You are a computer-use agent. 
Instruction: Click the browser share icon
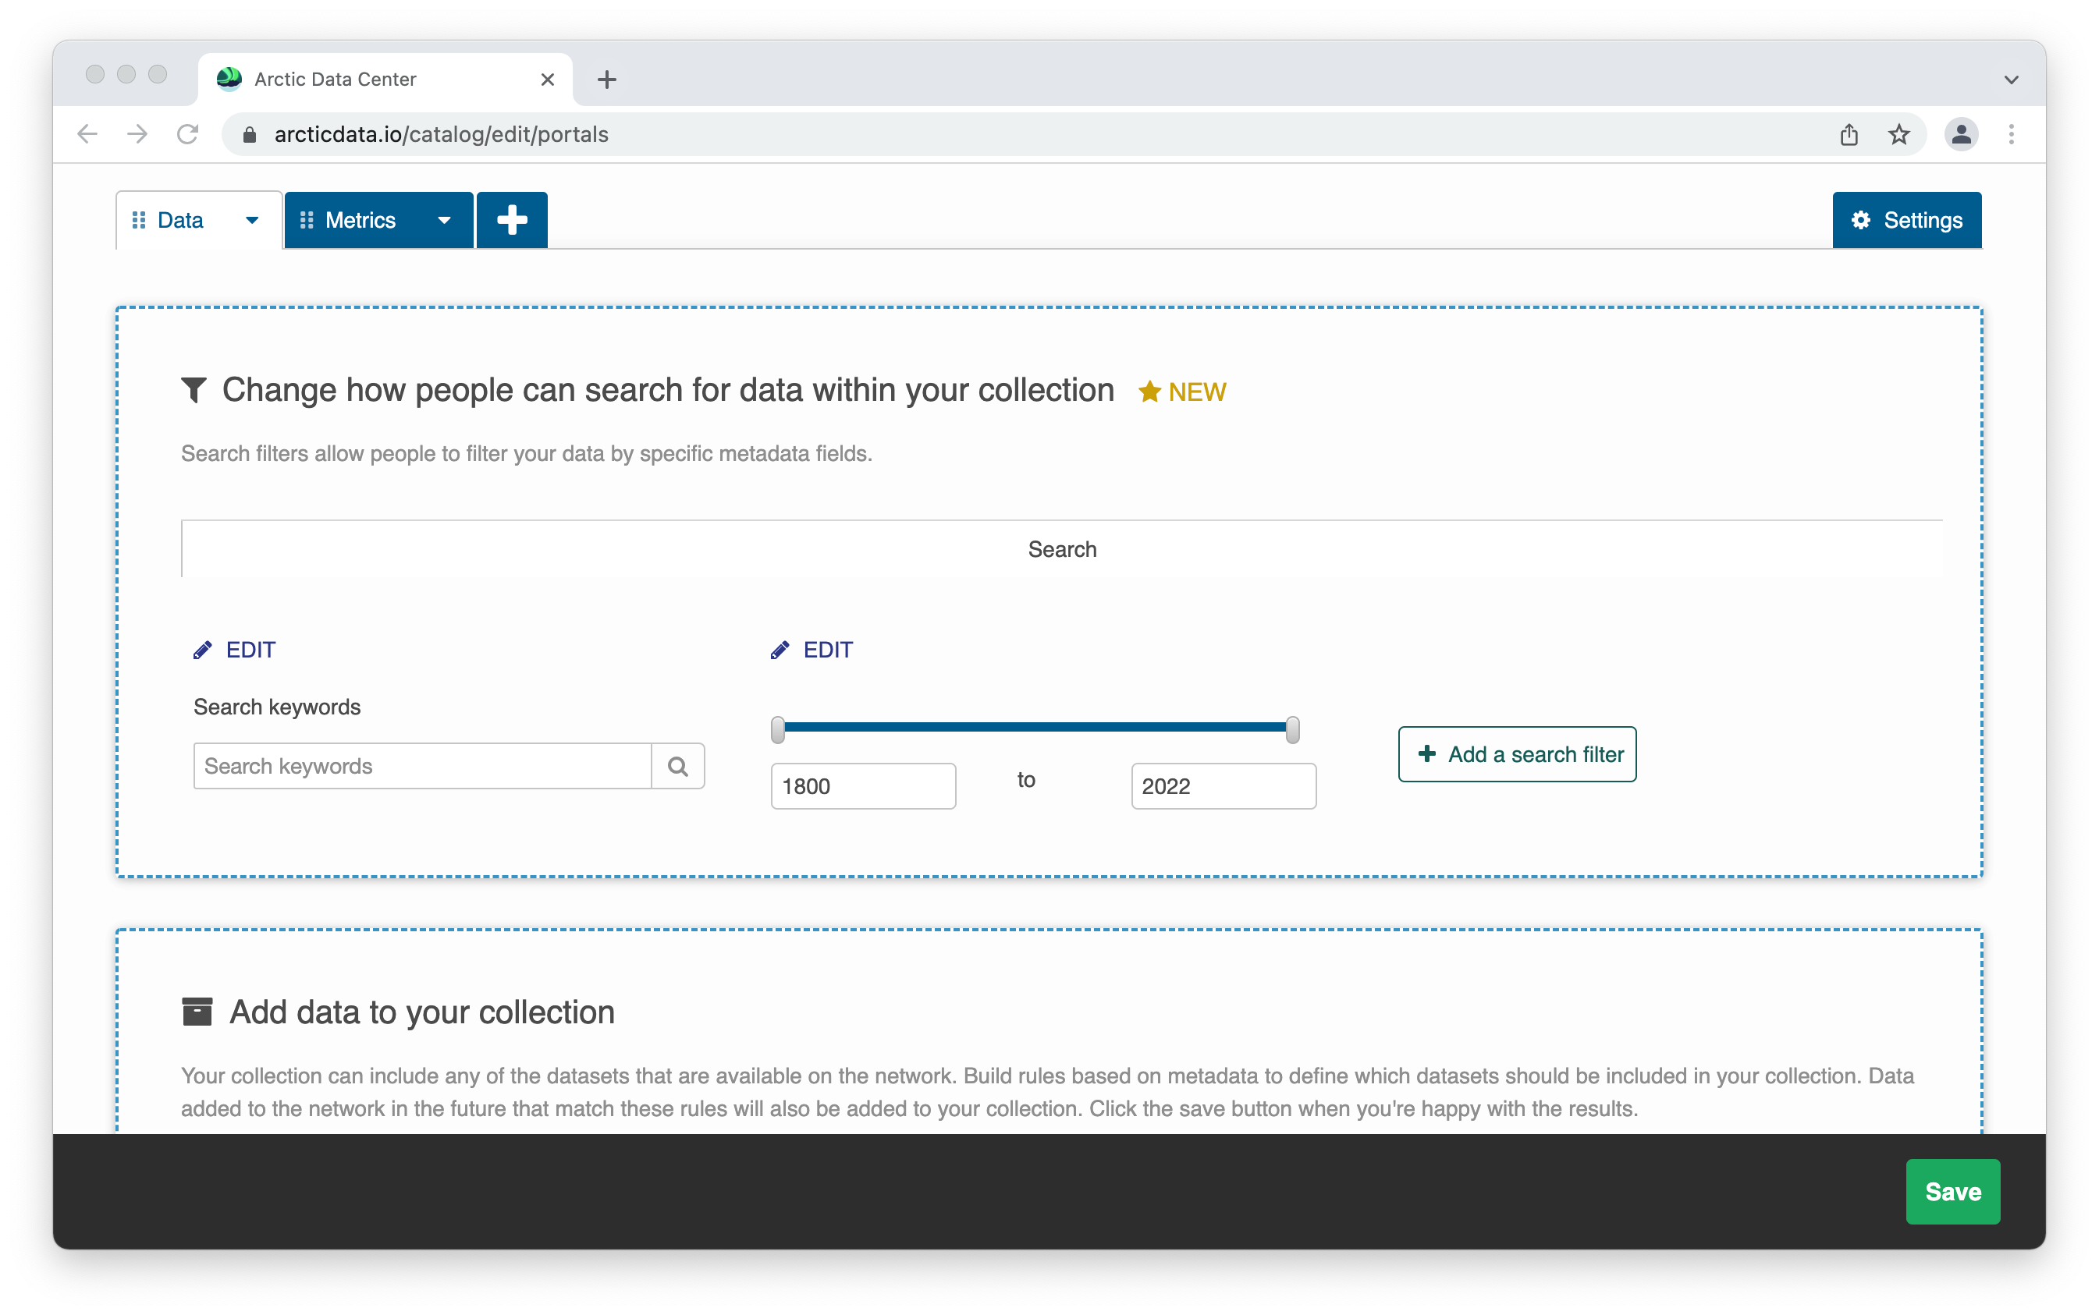tap(1849, 135)
